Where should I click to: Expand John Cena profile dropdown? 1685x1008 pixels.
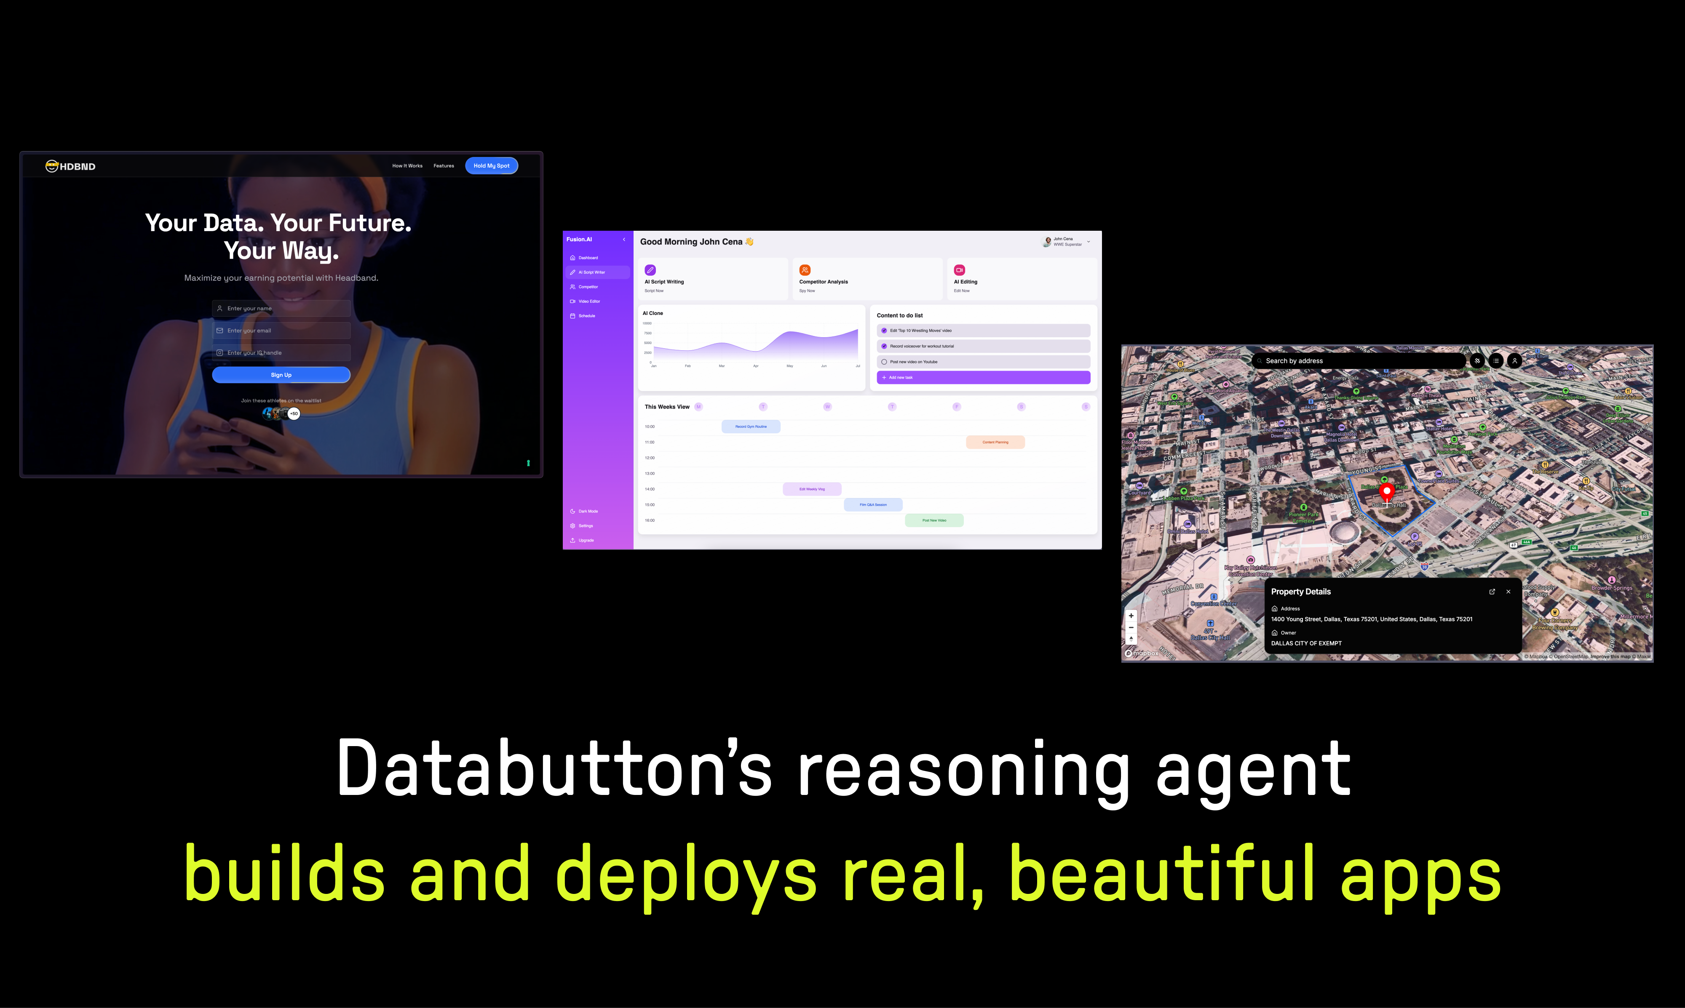tap(1089, 242)
